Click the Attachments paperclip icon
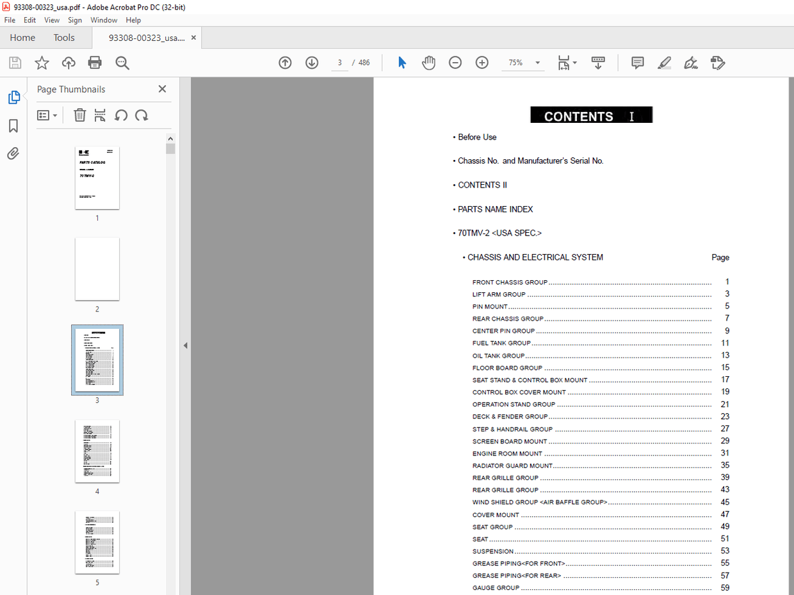 coord(13,153)
